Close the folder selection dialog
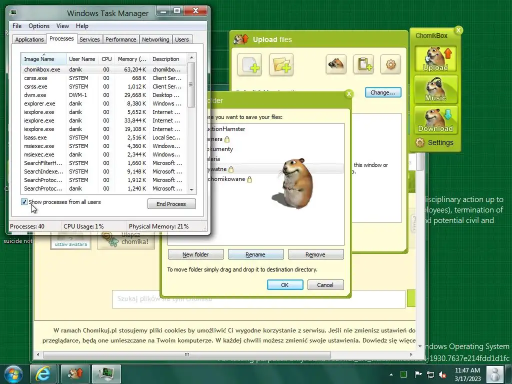The image size is (512, 384). pos(348,94)
